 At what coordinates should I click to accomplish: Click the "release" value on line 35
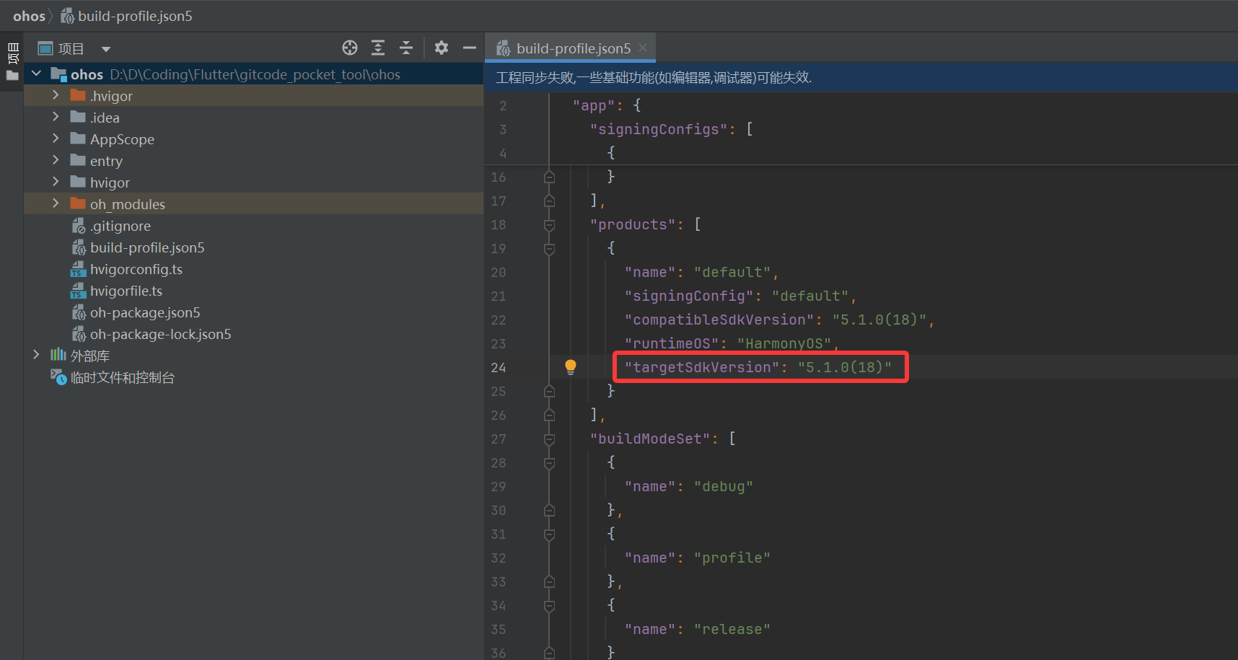(x=732, y=629)
